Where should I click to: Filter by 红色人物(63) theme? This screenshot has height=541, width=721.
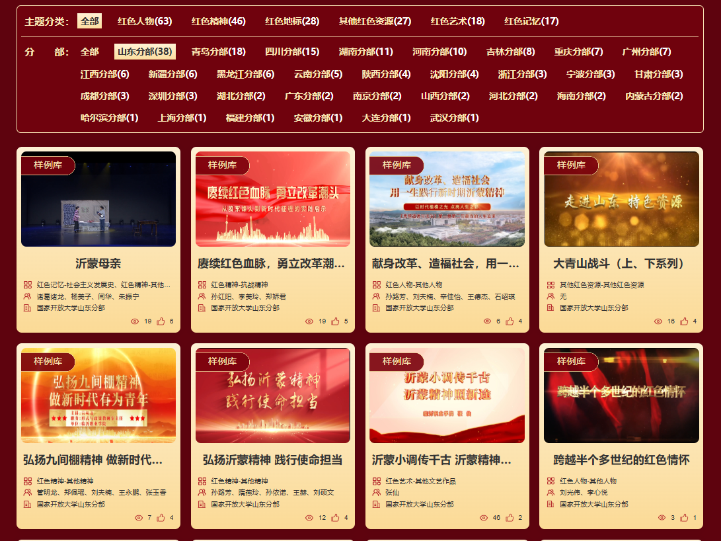145,21
